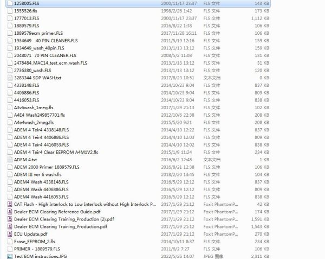Select file A4e4wash_2meg.fls
The height and width of the screenshot is (259, 325).
click(34, 123)
